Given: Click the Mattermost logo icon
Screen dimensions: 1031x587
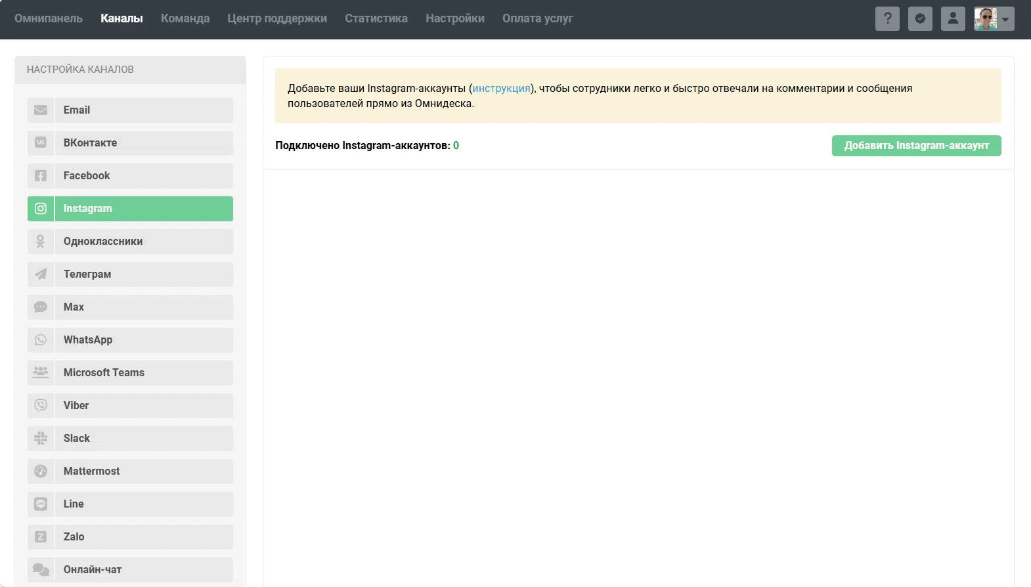Looking at the screenshot, I should pos(41,471).
